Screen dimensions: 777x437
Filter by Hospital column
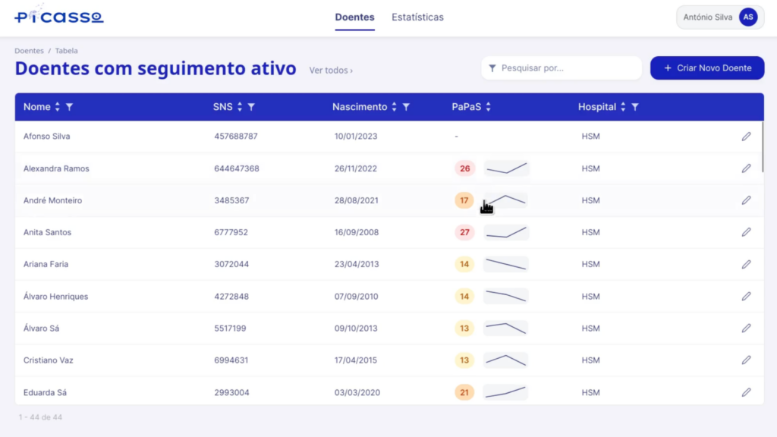pyautogui.click(x=635, y=107)
